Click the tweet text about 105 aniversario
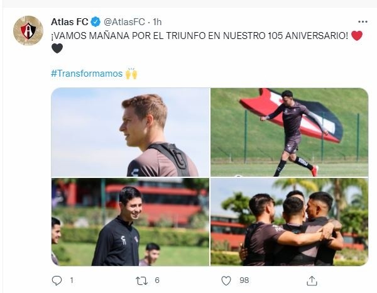This screenshot has width=377, height=293. click(x=200, y=36)
